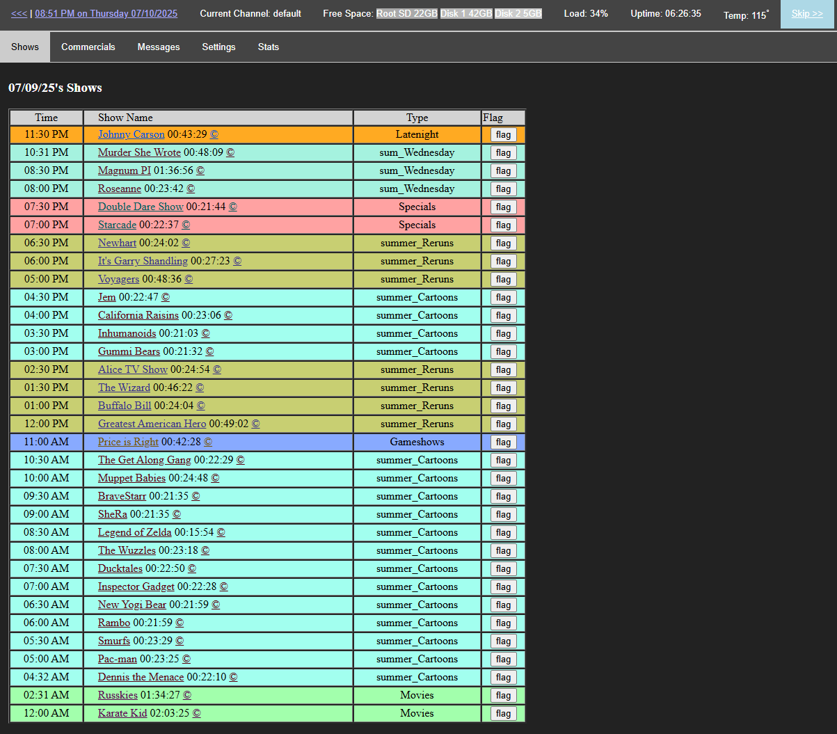Flag the Smurfs episode
Image resolution: width=837 pixels, height=734 pixels.
pyautogui.click(x=504, y=641)
